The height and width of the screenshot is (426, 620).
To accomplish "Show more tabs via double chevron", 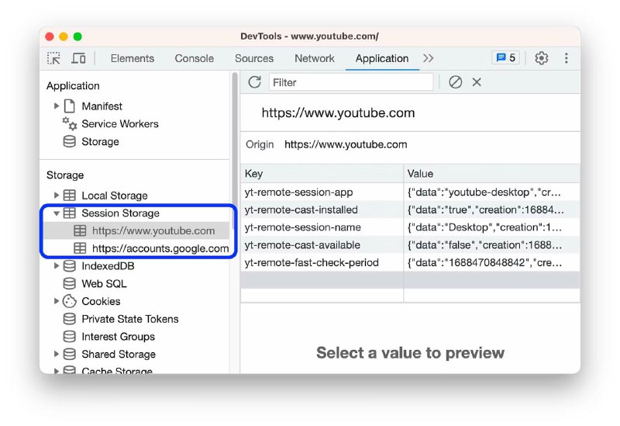I will 429,59.
